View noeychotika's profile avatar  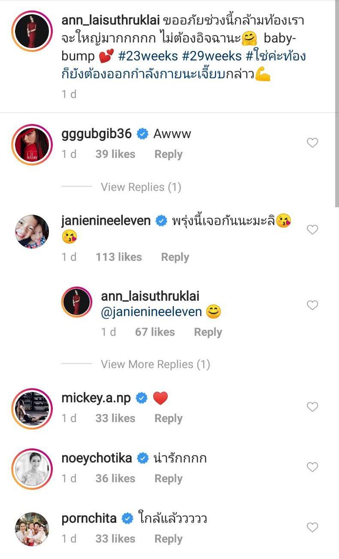point(33,469)
